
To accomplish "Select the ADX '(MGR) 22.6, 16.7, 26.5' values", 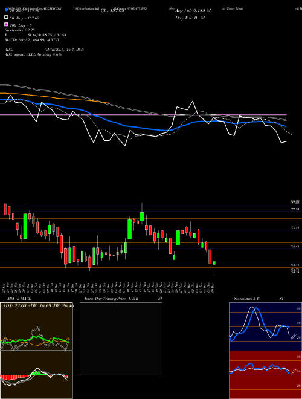I will click(x=64, y=50).
